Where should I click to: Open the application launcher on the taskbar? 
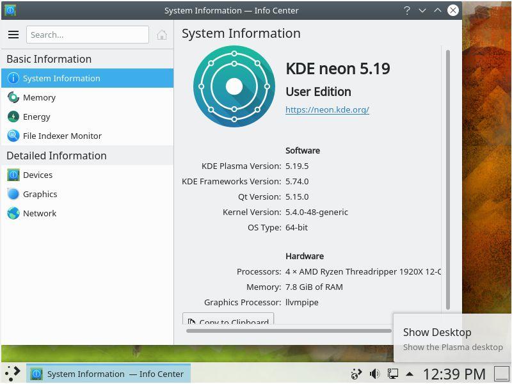coord(12,373)
